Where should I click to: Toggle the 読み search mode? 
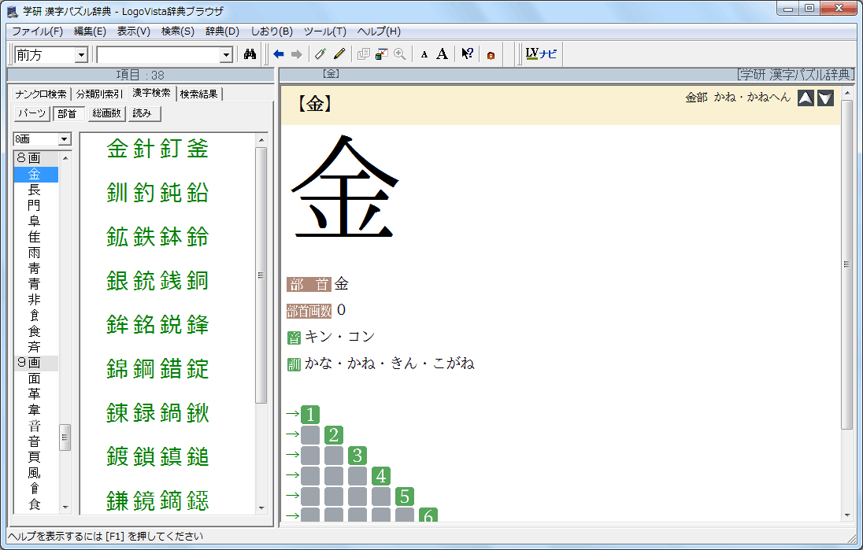(144, 113)
